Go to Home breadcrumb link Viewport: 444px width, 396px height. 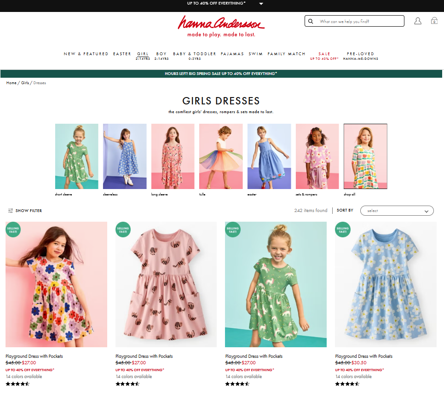click(x=11, y=83)
